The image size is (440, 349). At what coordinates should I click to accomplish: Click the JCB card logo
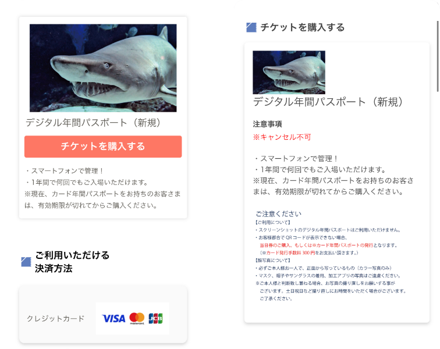pyautogui.click(x=155, y=318)
